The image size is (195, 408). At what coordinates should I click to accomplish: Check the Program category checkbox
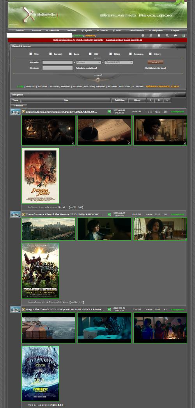coord(130,54)
